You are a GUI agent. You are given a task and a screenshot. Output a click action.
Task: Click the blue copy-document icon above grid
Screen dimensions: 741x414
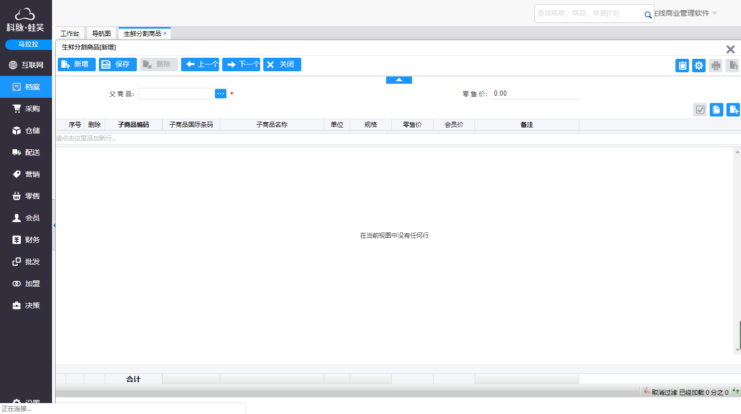pyautogui.click(x=717, y=109)
